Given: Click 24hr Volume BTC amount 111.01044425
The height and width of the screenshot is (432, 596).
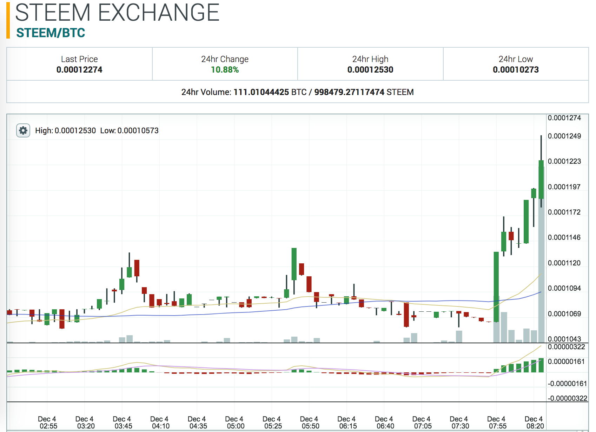Looking at the screenshot, I should point(261,92).
